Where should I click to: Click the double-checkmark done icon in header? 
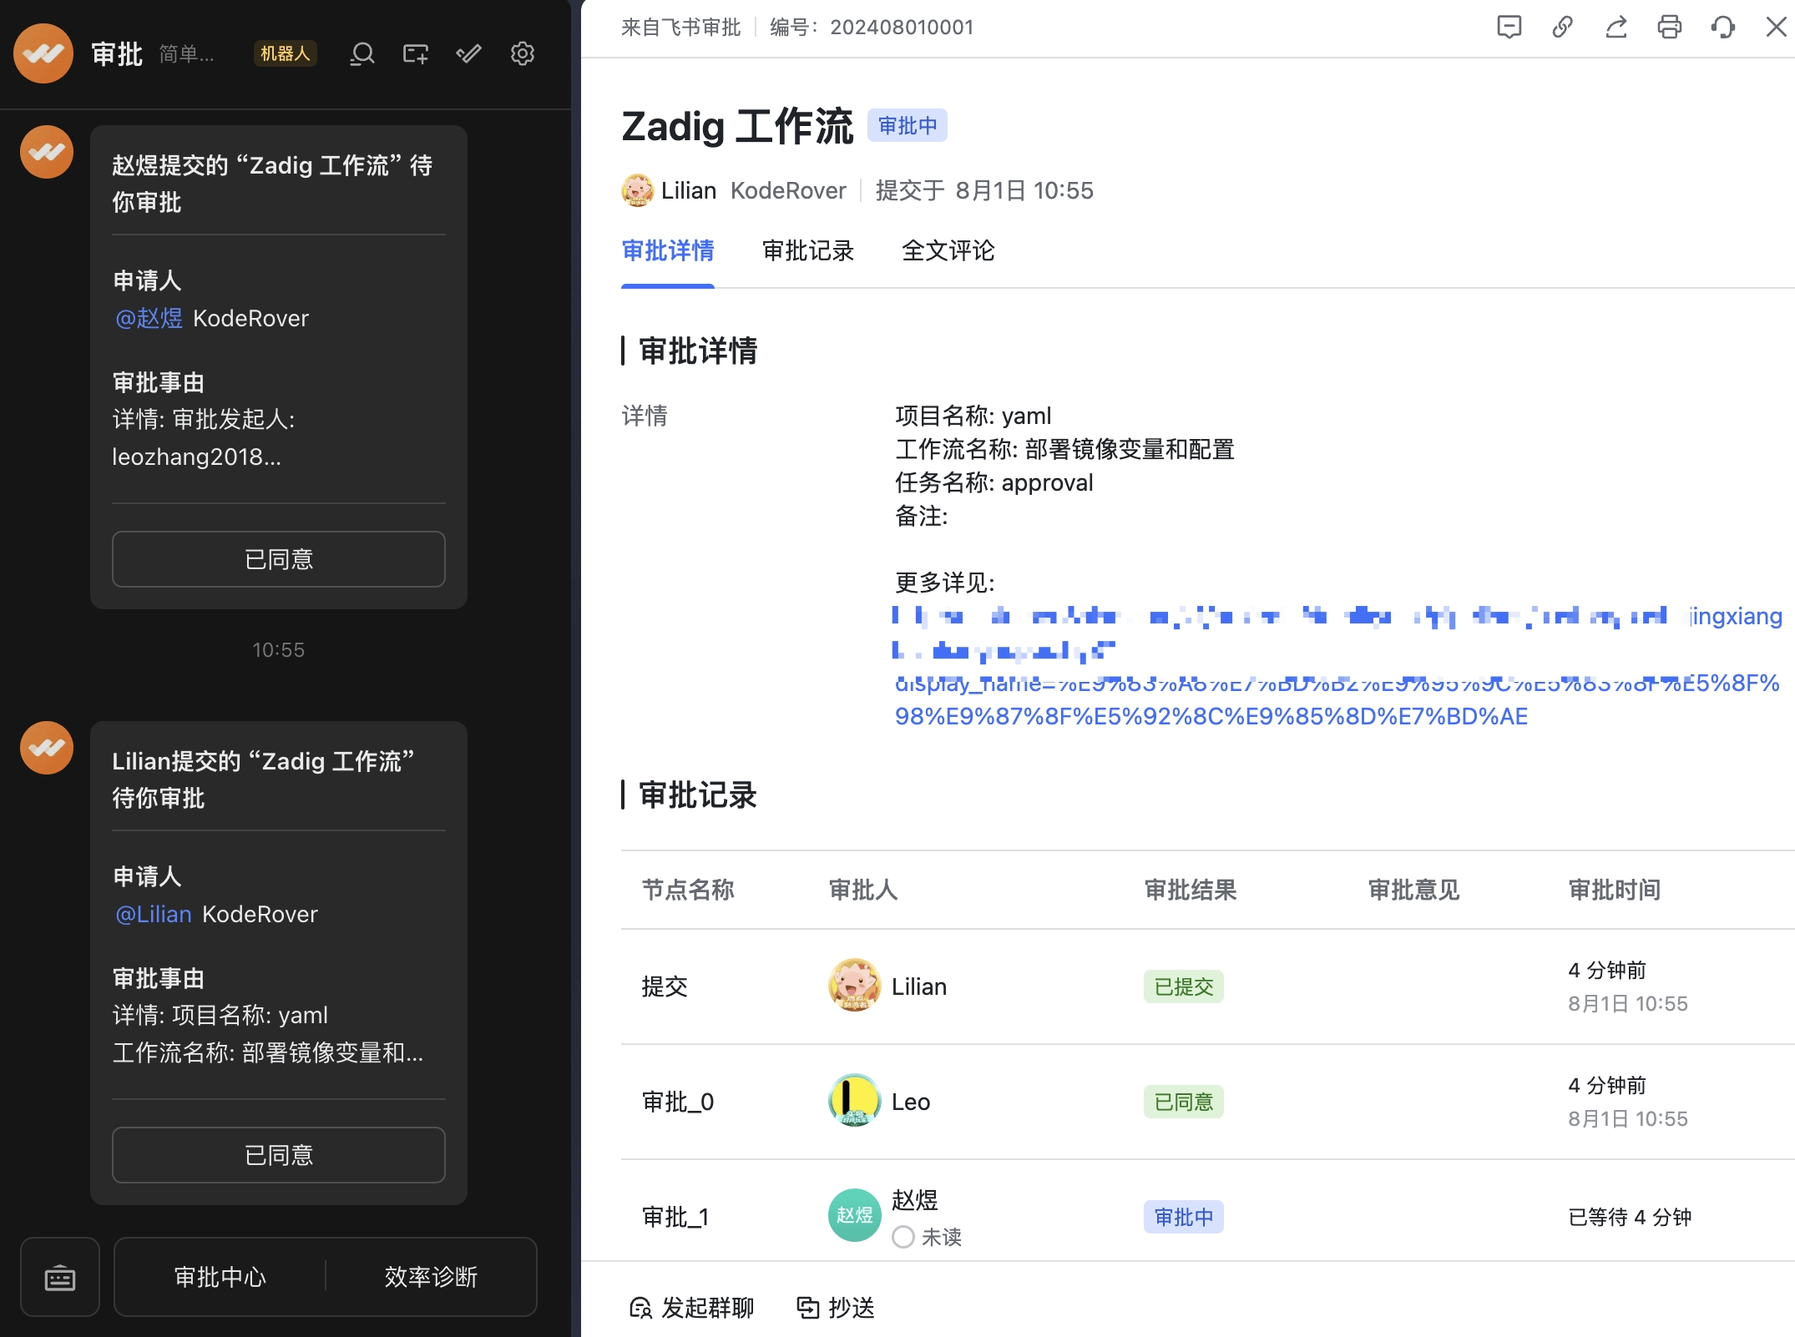point(468,54)
